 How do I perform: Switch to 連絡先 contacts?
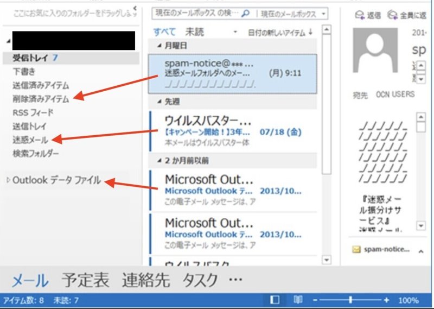pos(146,279)
